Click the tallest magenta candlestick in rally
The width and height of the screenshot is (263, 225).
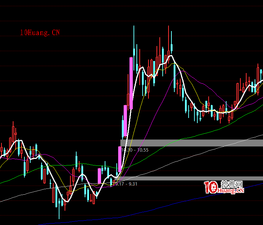click(131, 83)
